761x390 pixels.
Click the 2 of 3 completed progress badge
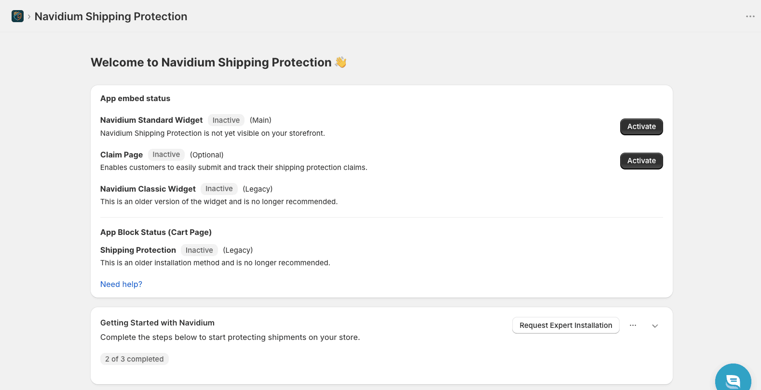[x=135, y=359]
